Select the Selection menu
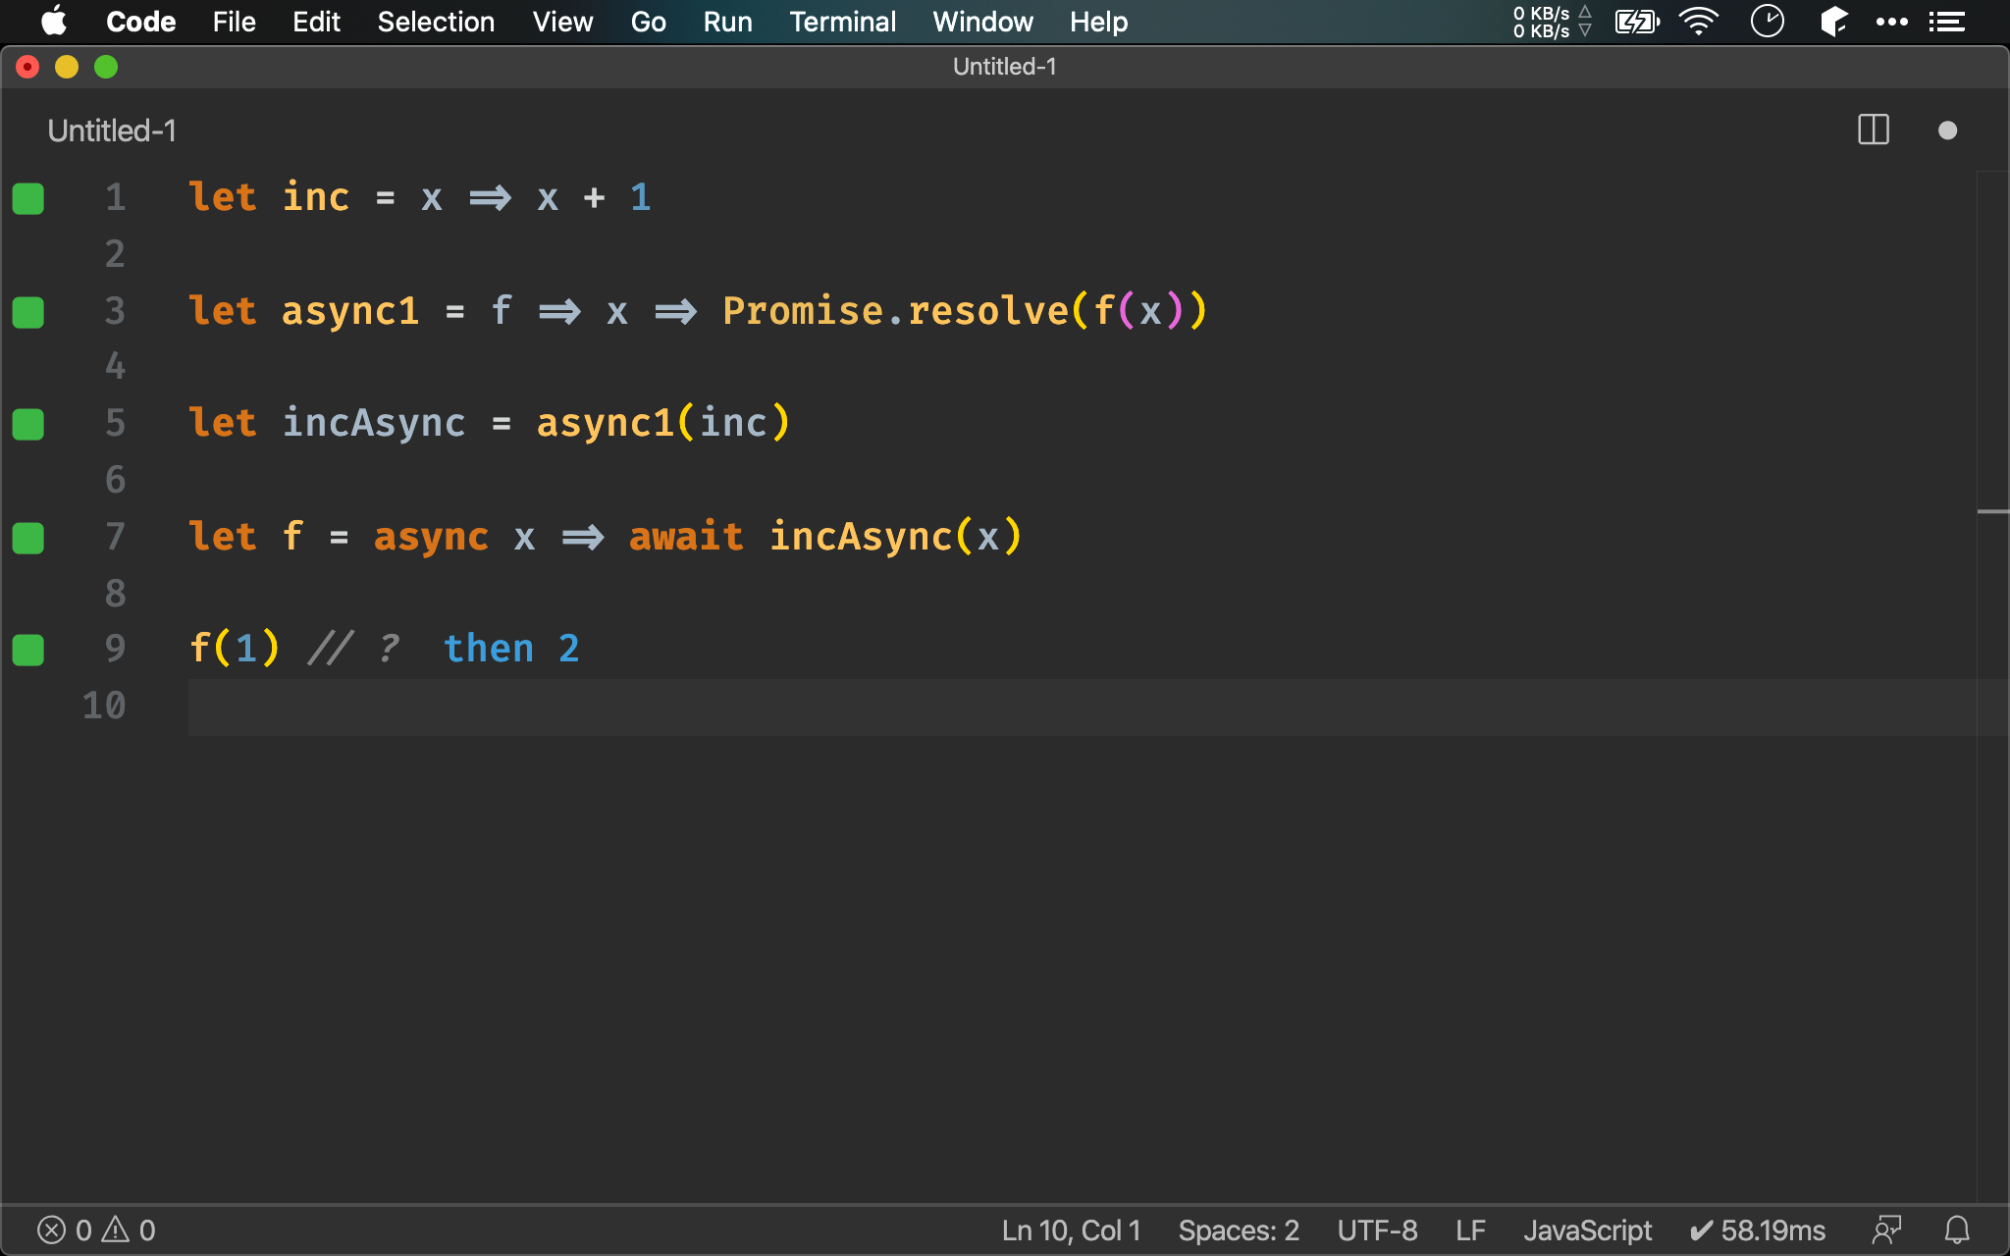Viewport: 2010px width, 1256px height. click(436, 21)
